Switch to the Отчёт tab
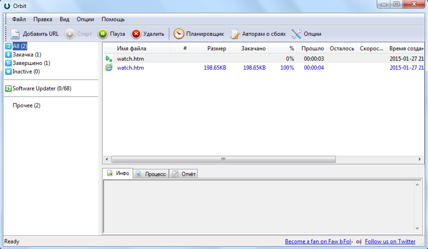Screen dimensions: 428x249 coord(184,174)
